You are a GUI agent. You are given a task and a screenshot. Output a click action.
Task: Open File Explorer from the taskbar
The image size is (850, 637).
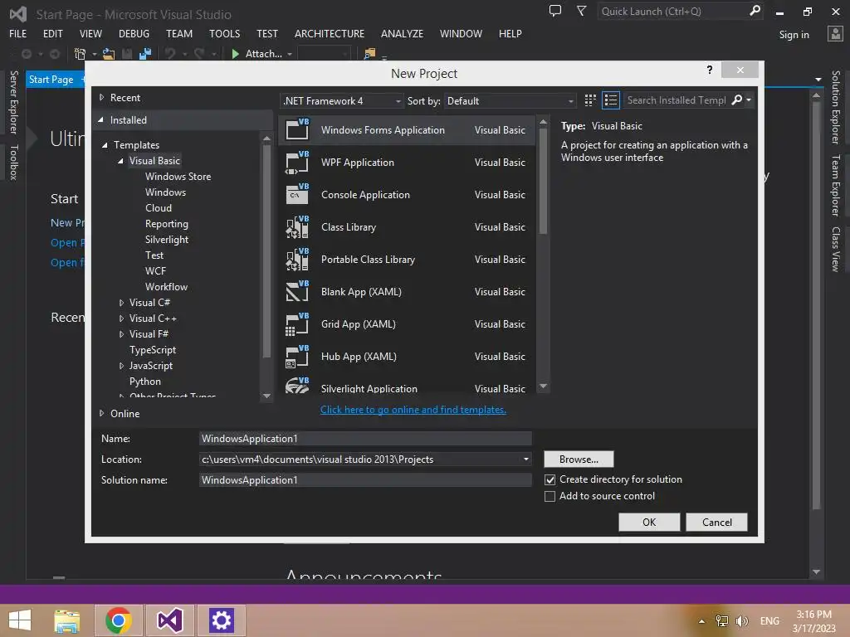(66, 620)
